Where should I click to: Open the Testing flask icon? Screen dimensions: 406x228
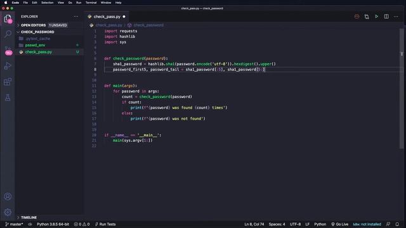pos(8,98)
